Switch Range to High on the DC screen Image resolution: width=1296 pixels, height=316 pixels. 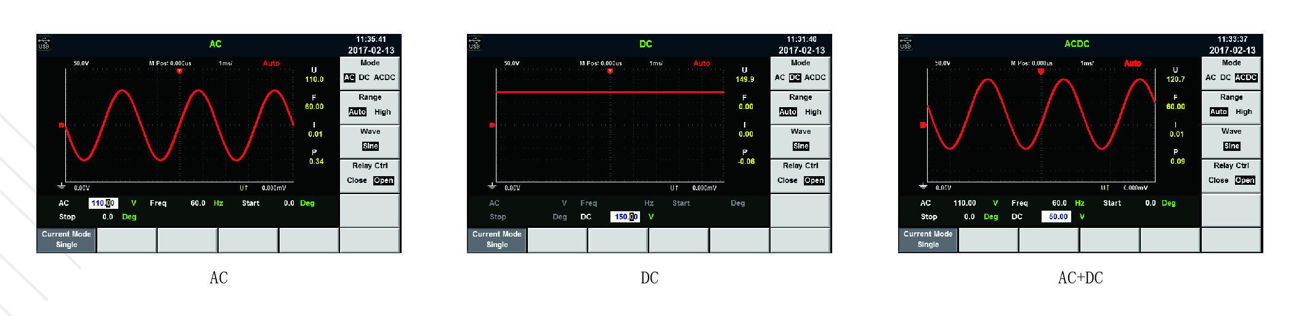(x=813, y=112)
